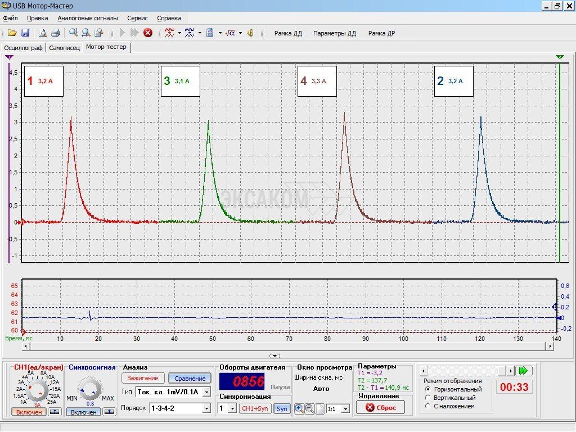Image resolution: width=576 pixels, height=432 pixels.
Task: Open the Порядок 1-3-4-2 dropdown
Action: pos(206,408)
